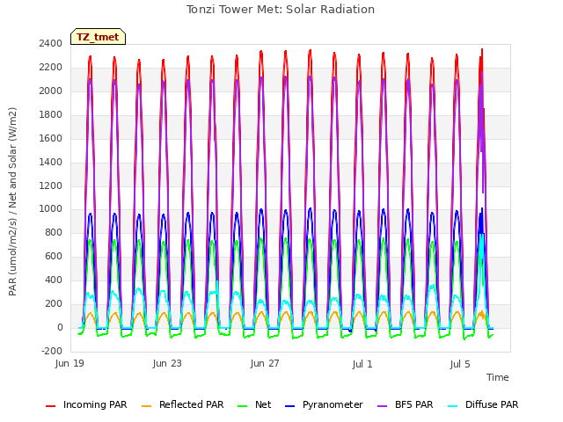Click the 0 y-axis tick label

tap(60, 327)
